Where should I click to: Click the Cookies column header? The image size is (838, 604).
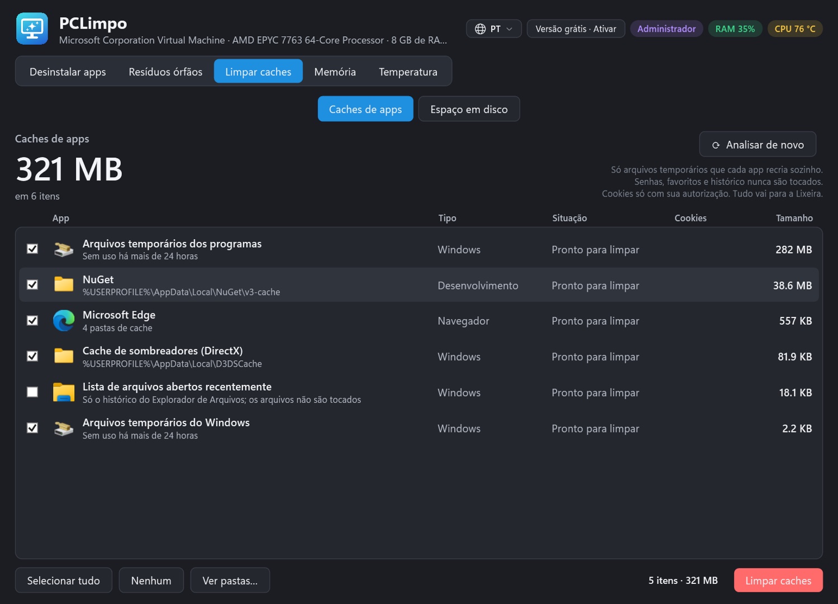point(690,218)
